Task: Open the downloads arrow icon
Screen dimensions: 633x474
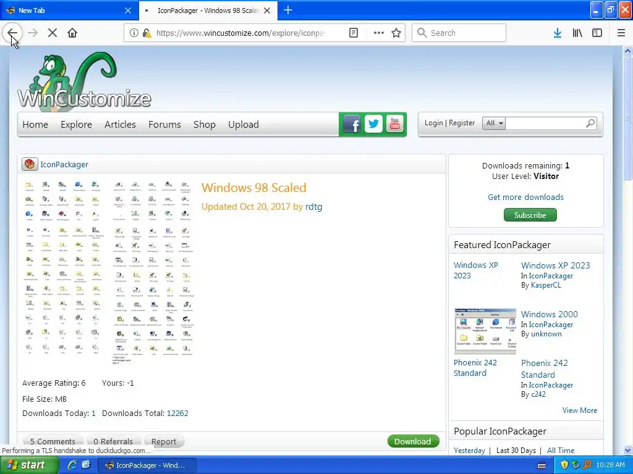Action: (558, 33)
